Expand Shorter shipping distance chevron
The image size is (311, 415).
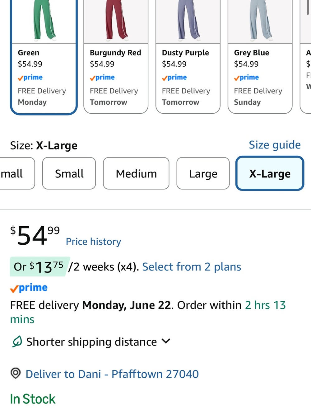[x=166, y=341]
